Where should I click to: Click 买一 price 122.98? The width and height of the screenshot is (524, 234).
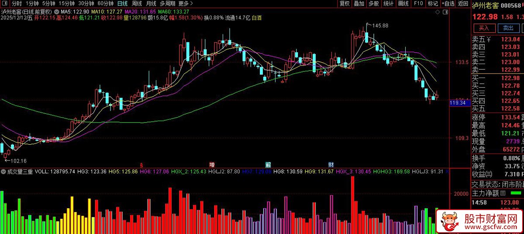(510, 78)
